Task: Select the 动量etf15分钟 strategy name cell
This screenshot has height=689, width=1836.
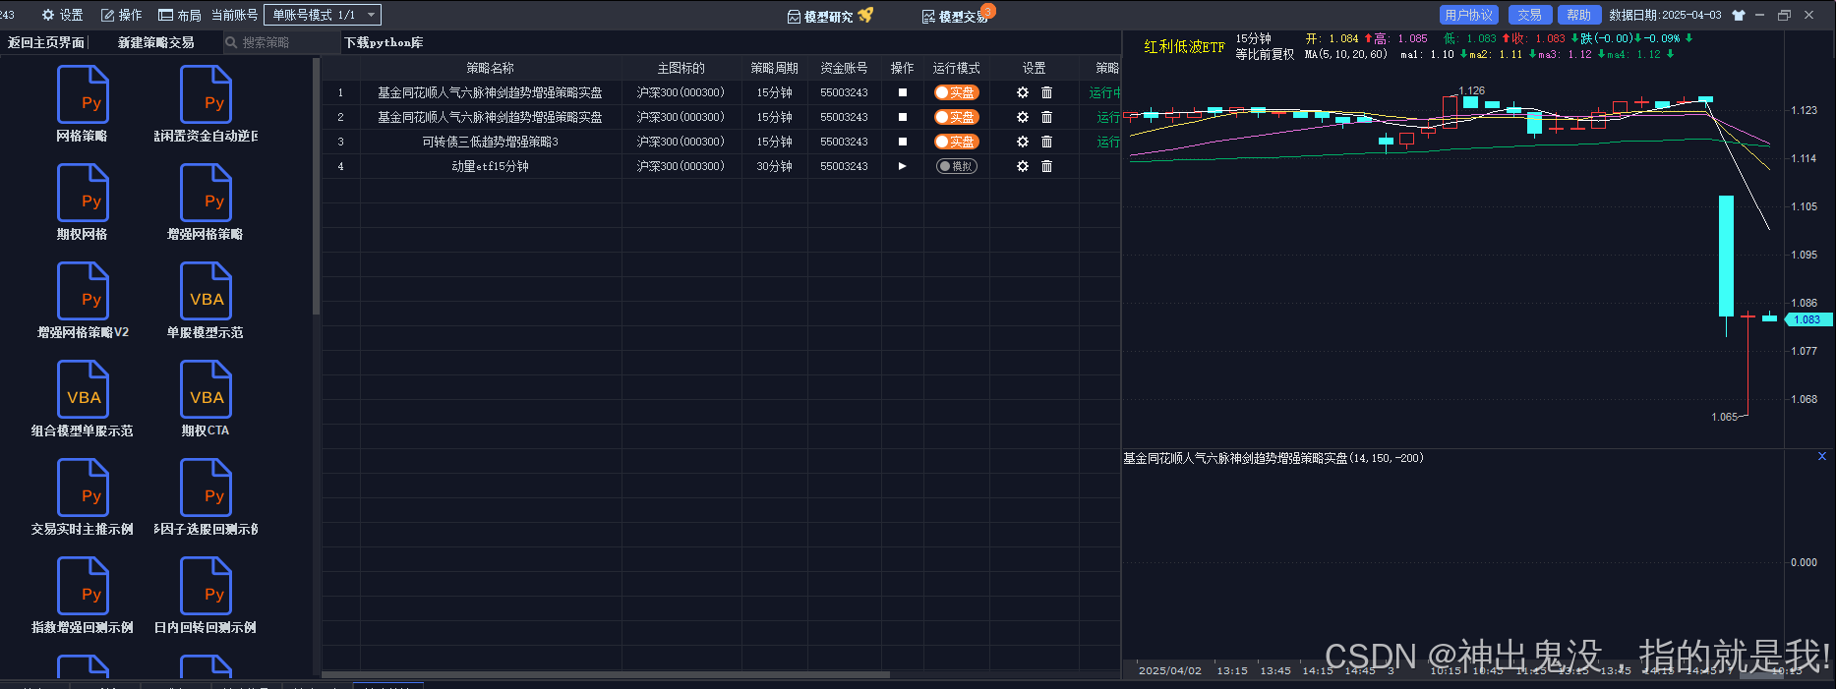Action: pyautogui.click(x=490, y=166)
